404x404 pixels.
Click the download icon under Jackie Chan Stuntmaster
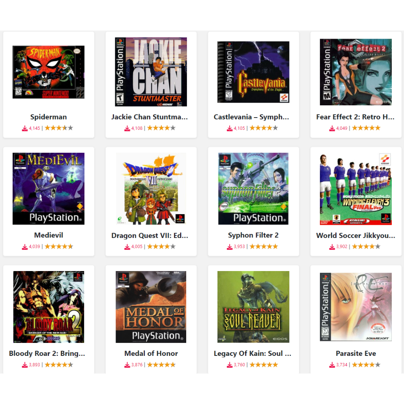coord(127,128)
